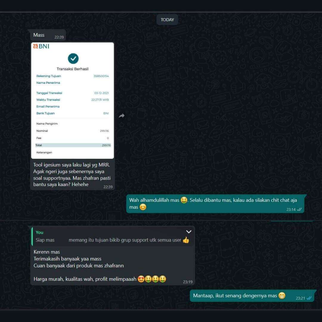
Task: Expand the chevron menu on quoted reply message
Action: [x=189, y=232]
